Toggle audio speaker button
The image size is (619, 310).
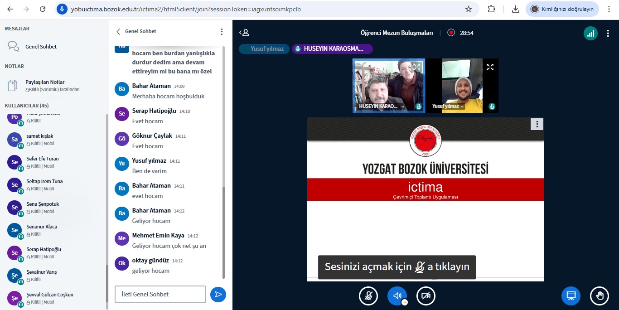tap(397, 296)
